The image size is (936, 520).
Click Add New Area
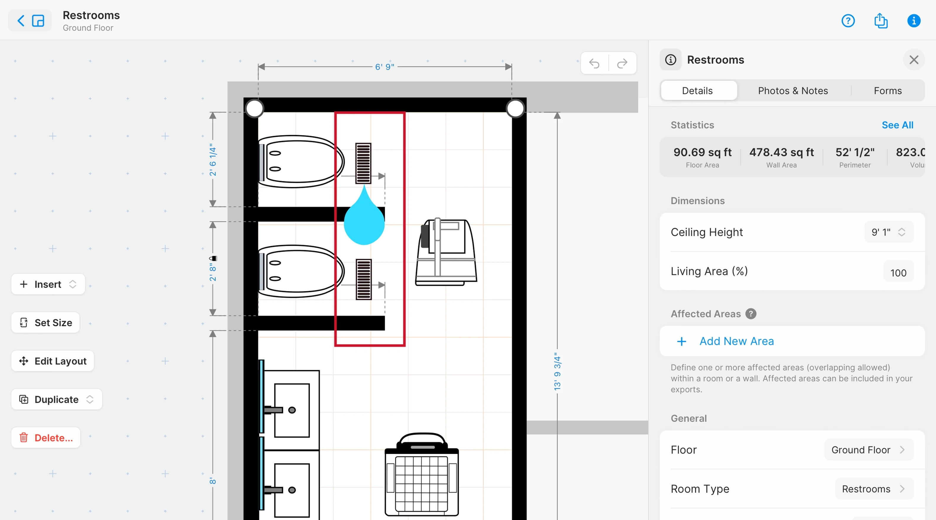tap(736, 341)
